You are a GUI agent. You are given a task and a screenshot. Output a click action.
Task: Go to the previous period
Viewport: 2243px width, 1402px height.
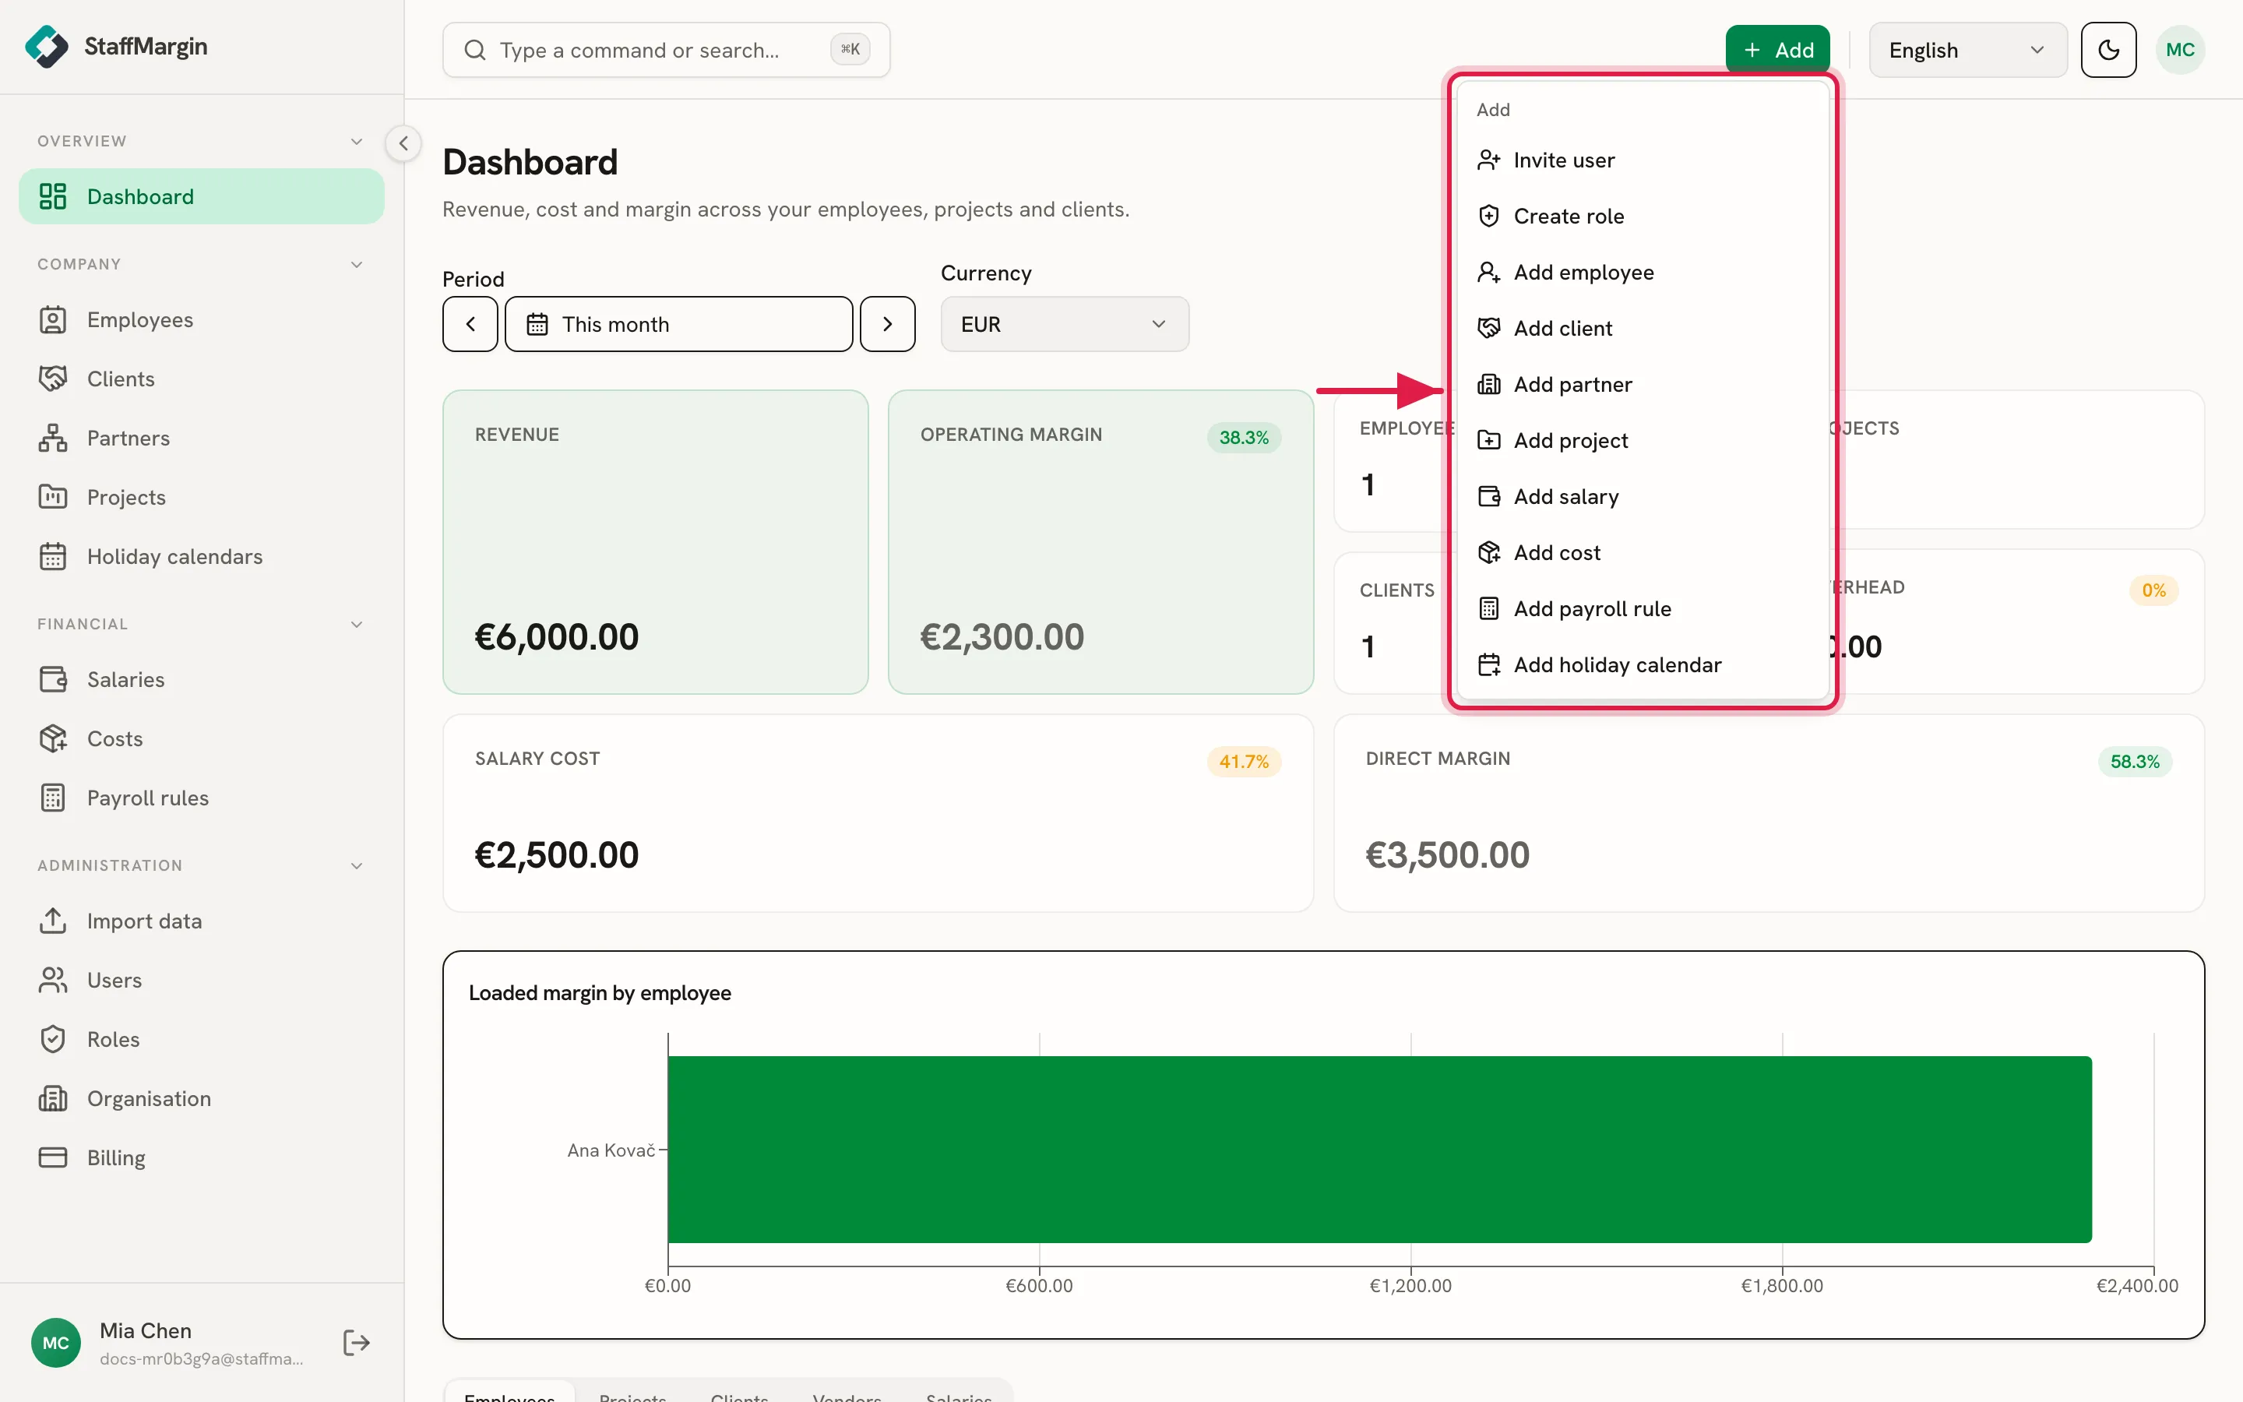[470, 325]
